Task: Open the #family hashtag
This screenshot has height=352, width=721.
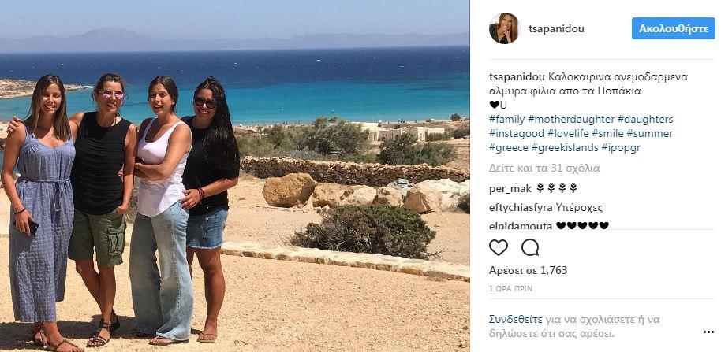Action: click(506, 120)
